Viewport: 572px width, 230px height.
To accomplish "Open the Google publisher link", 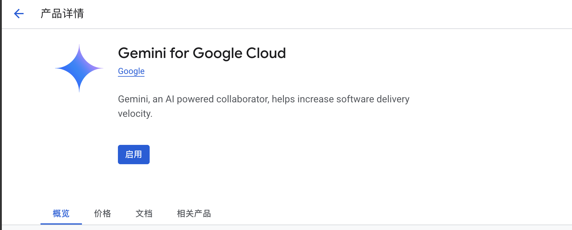I will 131,71.
